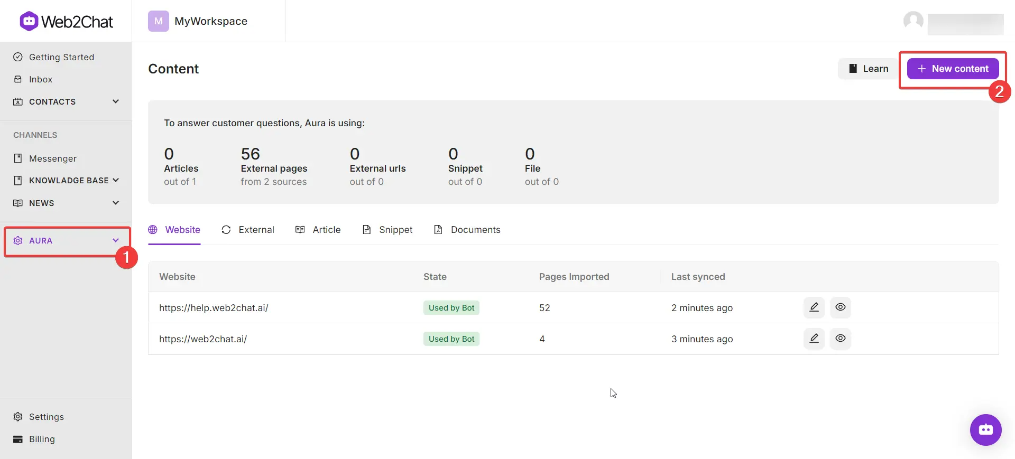Open the user profile avatar
This screenshot has height=459, width=1015.
pyautogui.click(x=914, y=21)
